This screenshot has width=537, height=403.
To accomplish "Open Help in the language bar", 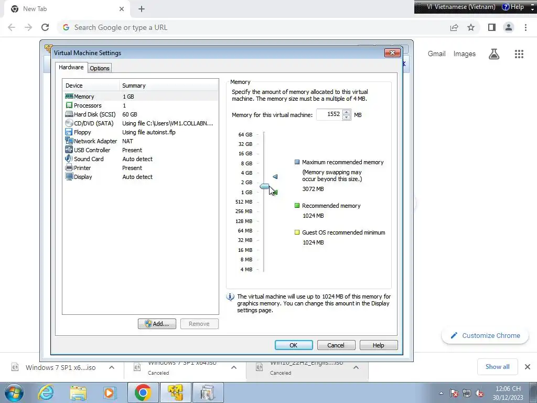I will [x=513, y=7].
